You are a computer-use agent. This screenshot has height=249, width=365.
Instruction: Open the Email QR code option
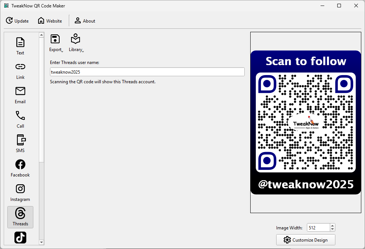click(x=20, y=94)
